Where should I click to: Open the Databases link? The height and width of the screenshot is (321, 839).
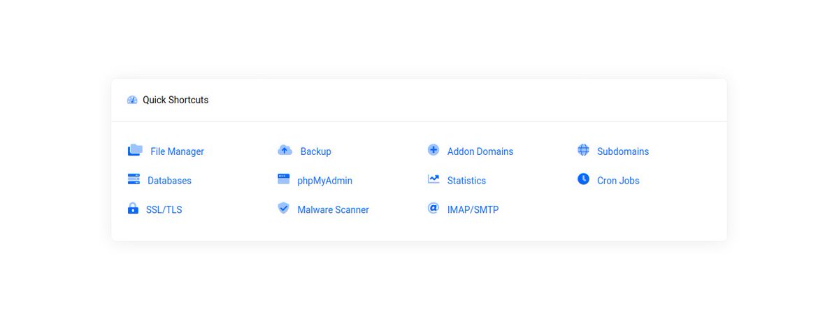(x=169, y=181)
